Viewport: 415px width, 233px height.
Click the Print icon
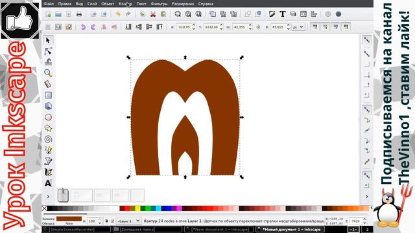[x=79, y=14]
